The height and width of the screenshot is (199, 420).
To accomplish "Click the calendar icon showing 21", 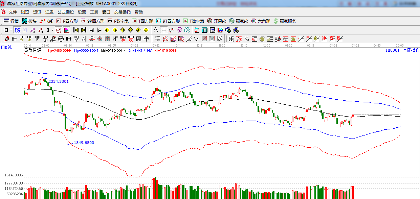I will (x=197, y=30).
